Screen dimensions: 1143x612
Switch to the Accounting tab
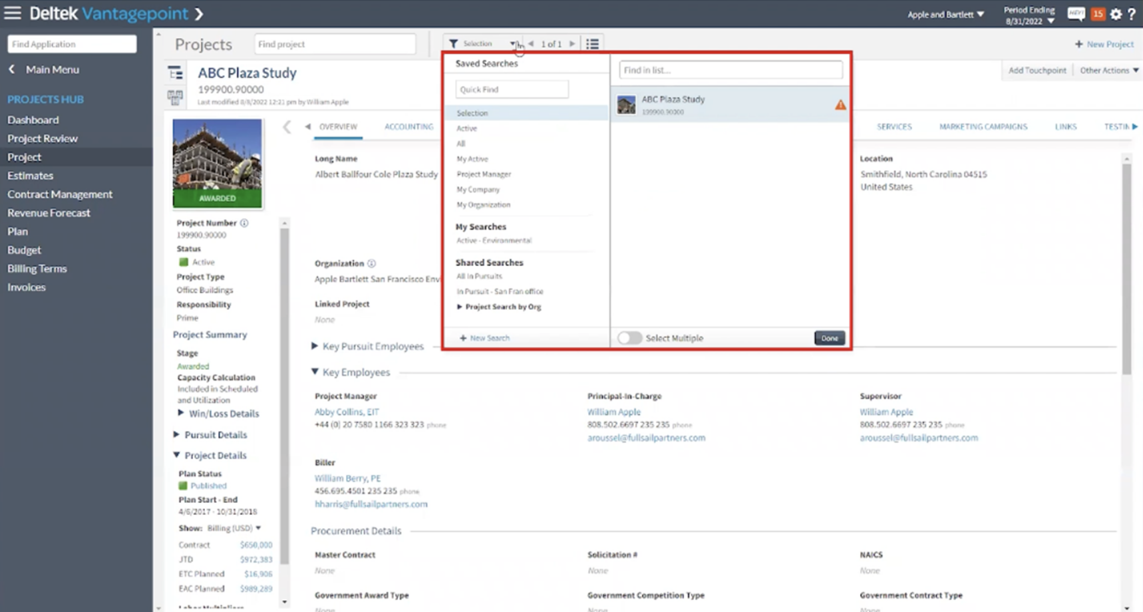[x=408, y=126]
